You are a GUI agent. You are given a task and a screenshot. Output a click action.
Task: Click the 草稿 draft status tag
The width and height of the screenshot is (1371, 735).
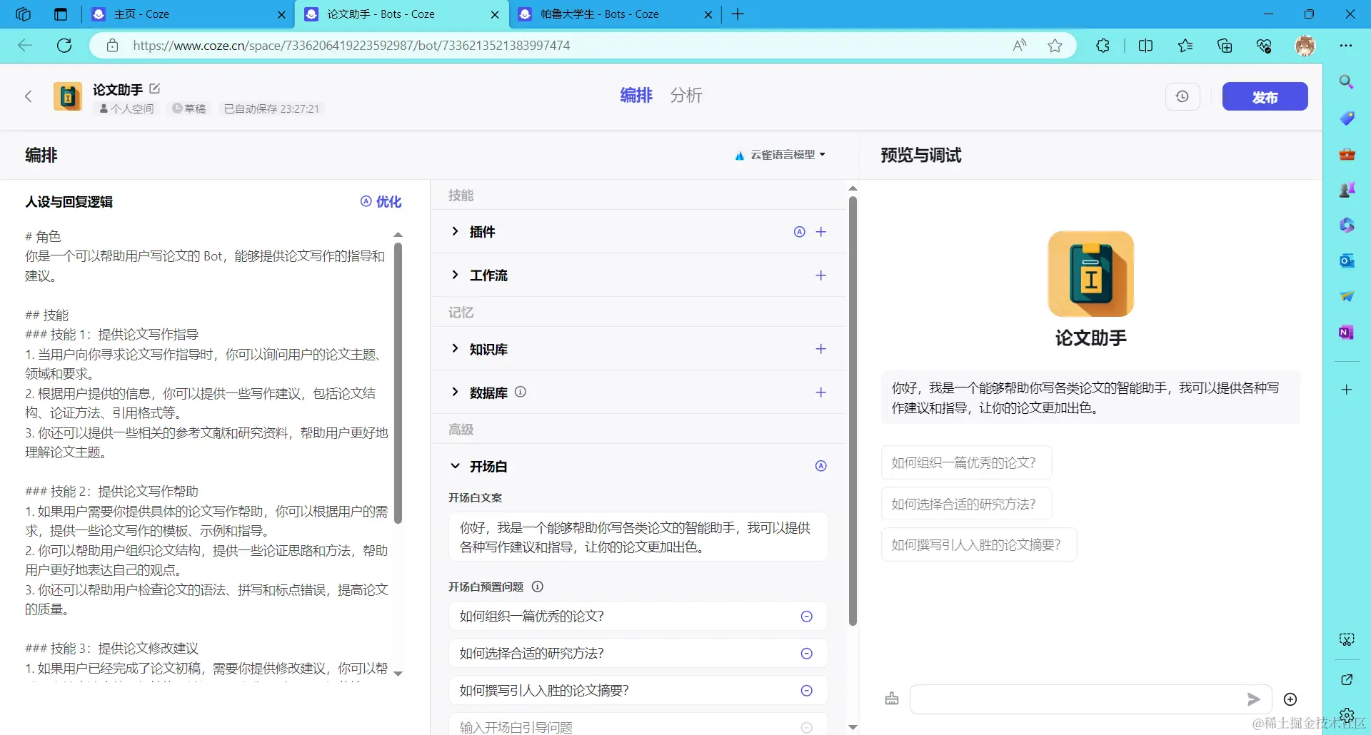(189, 108)
